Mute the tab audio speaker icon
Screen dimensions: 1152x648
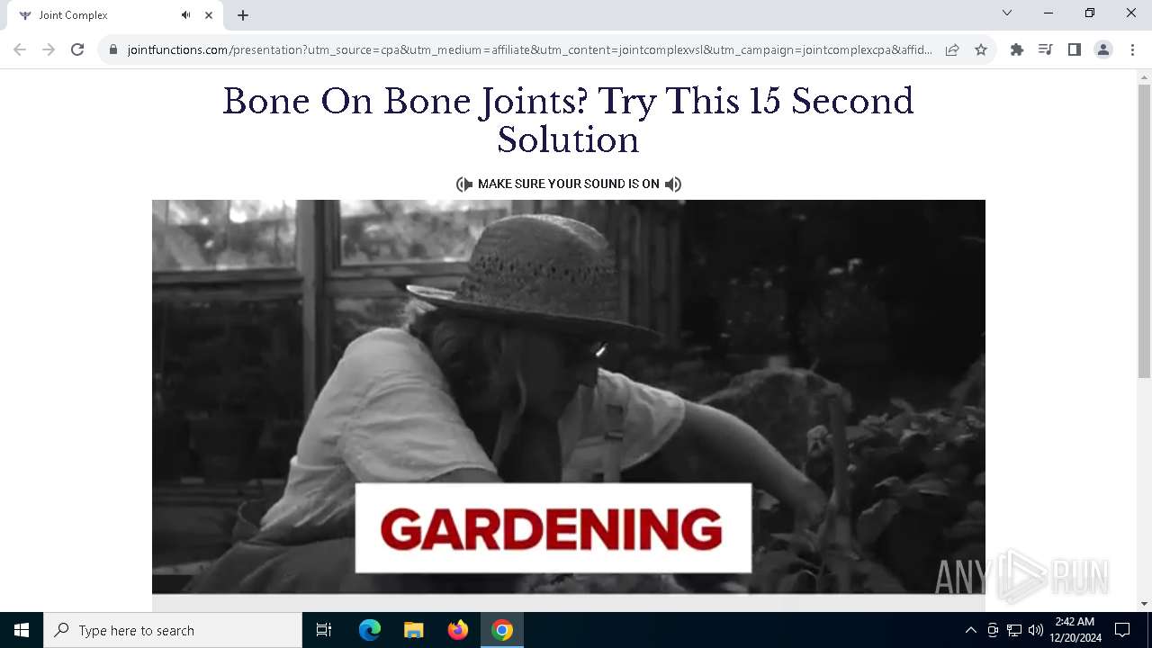coord(185,15)
